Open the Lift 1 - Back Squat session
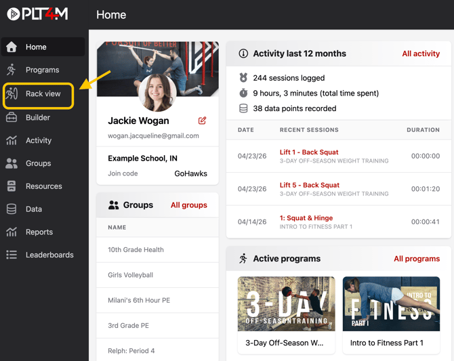 point(309,152)
